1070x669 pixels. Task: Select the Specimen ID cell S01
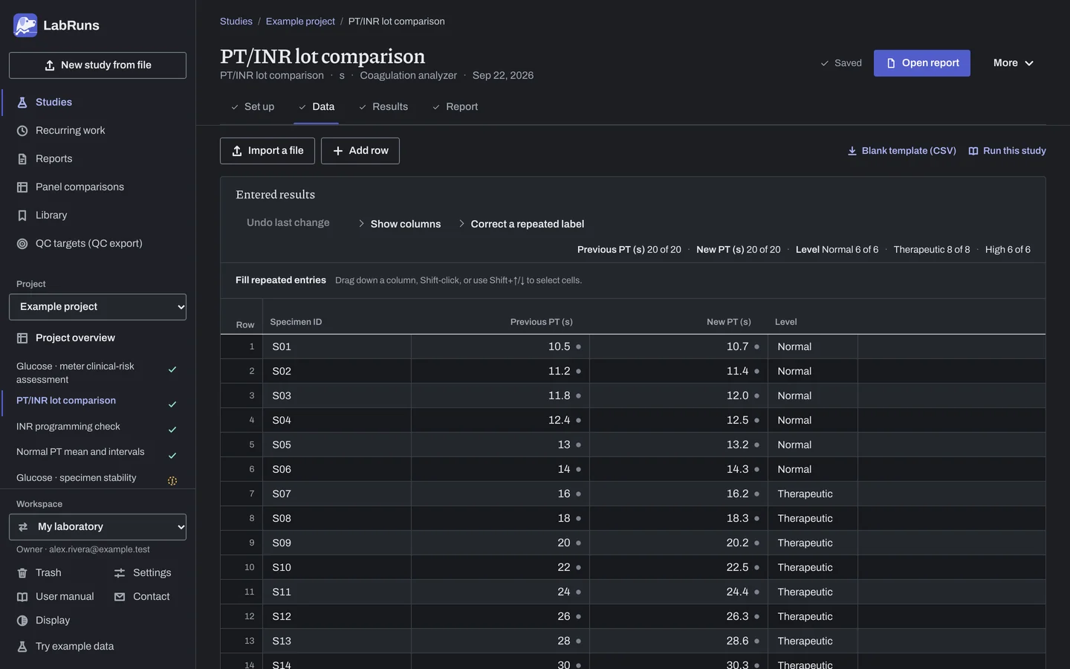coord(337,347)
